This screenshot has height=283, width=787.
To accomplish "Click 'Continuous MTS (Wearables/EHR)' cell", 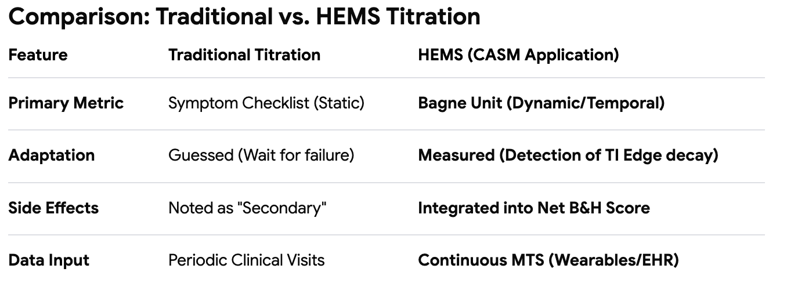I will point(548,260).
